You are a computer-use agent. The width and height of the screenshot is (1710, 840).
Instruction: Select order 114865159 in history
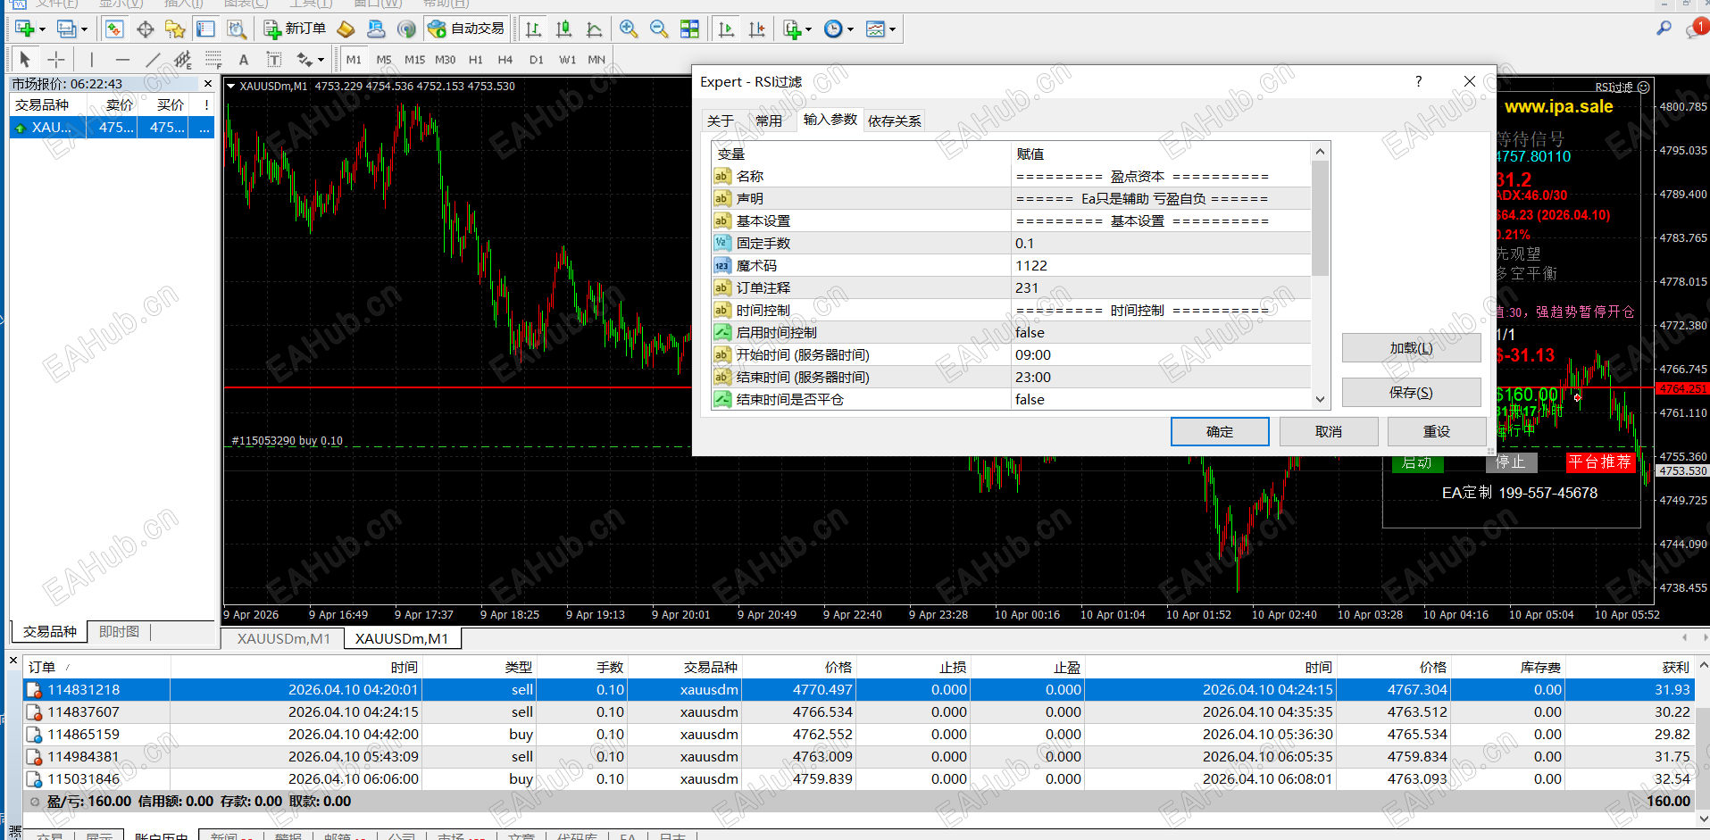[858, 734]
